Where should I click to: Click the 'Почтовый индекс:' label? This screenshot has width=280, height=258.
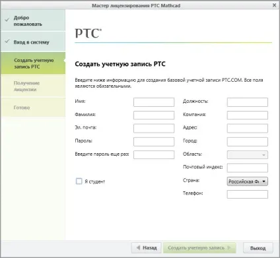[x=203, y=167]
